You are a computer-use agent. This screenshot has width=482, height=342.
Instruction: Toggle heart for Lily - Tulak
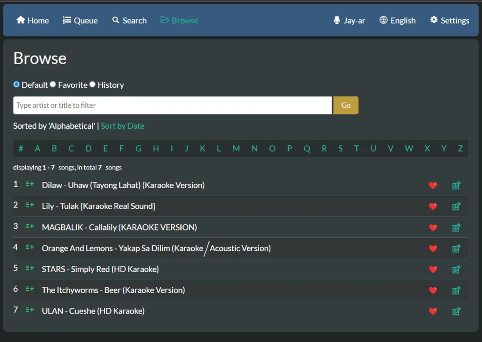[433, 206]
